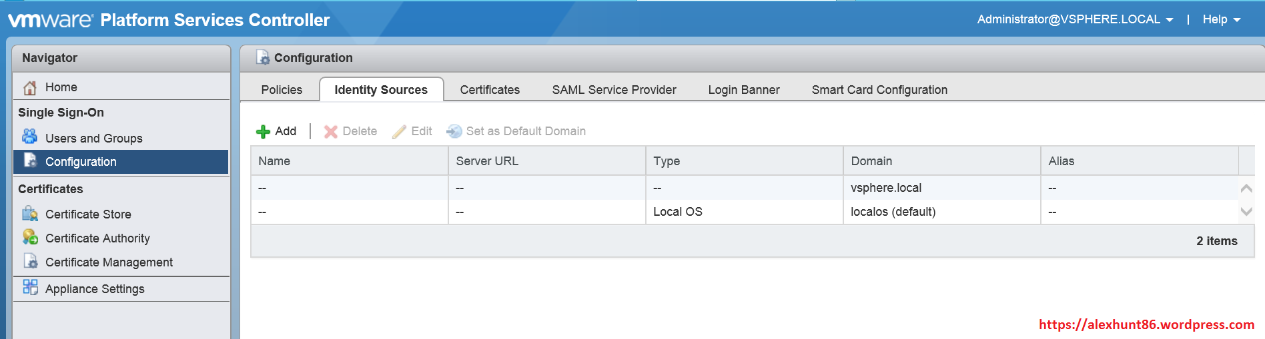Switch to the Policies tab
The width and height of the screenshot is (1265, 339).
pos(282,90)
